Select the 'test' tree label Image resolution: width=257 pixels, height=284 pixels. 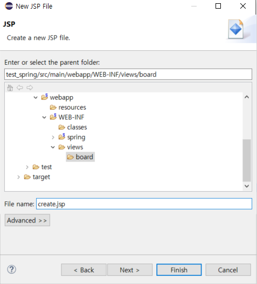[47, 167]
